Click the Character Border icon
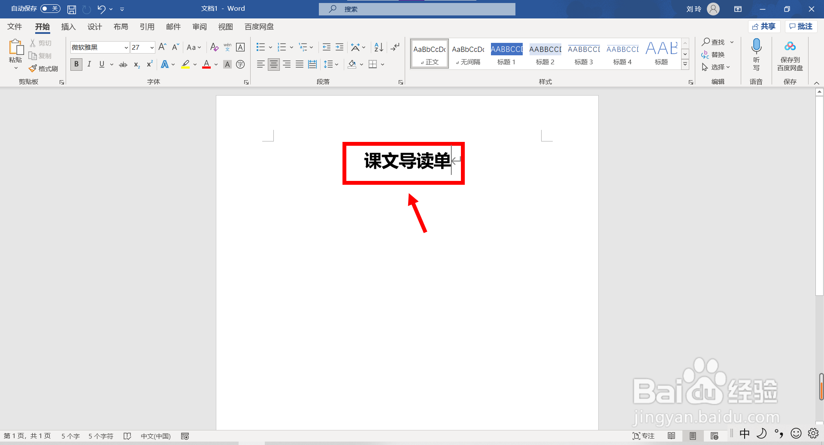The image size is (824, 445). [240, 47]
